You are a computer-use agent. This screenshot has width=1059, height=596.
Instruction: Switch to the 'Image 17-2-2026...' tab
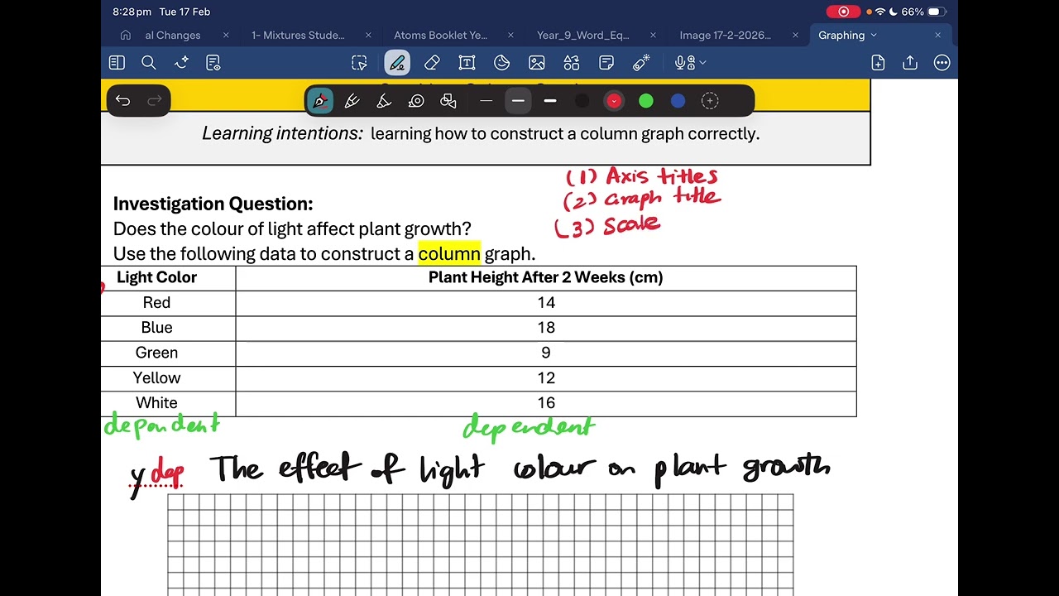726,36
